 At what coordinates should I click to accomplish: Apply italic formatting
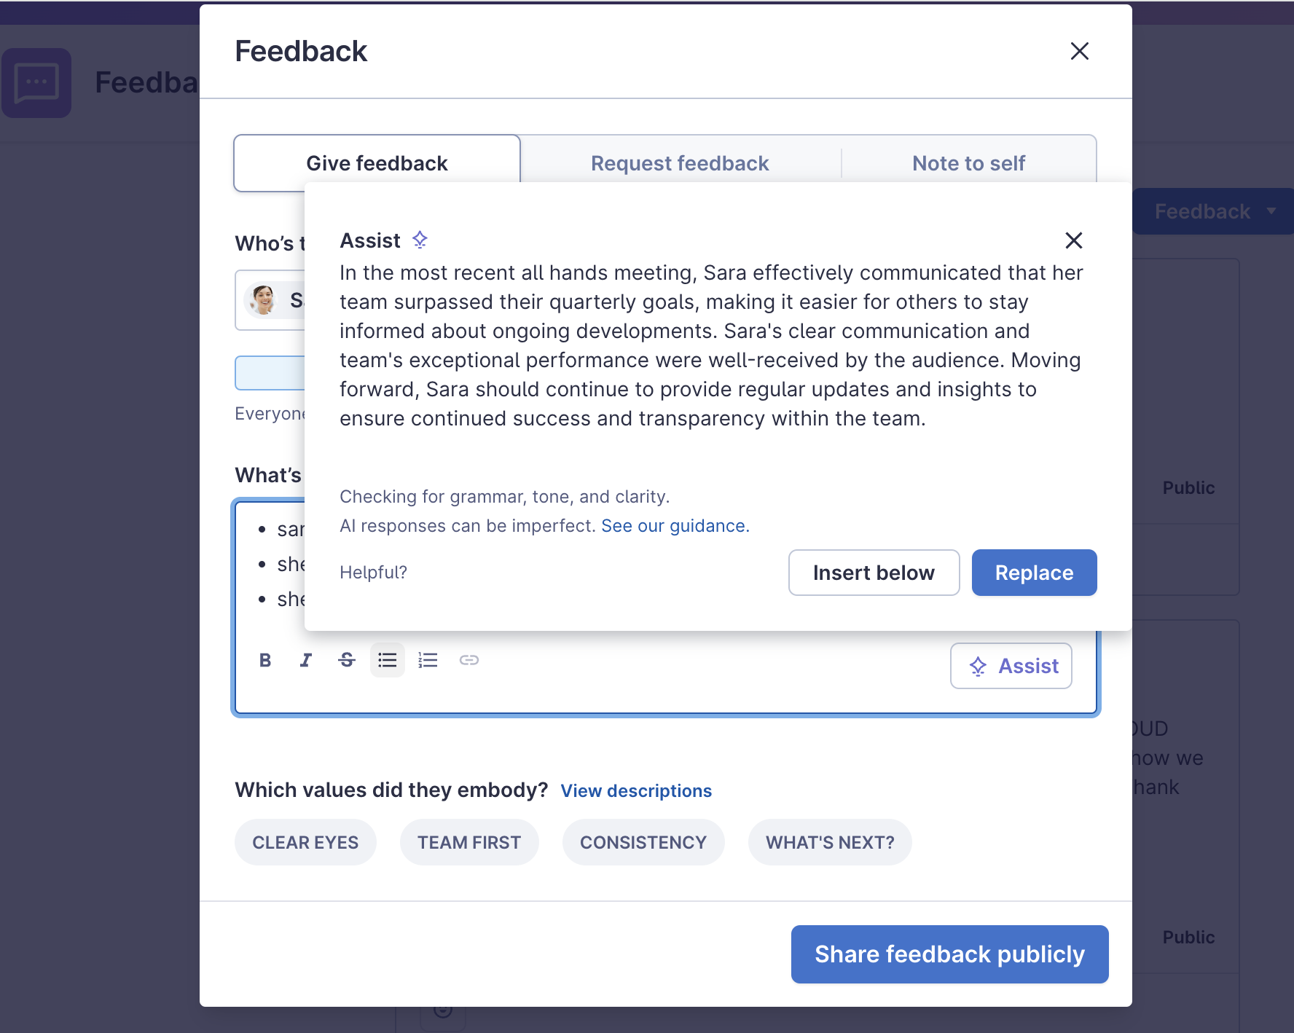[306, 660]
